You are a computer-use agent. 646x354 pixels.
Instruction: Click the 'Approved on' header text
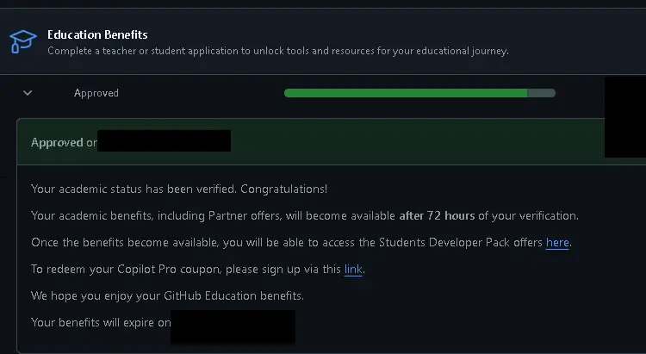(63, 142)
